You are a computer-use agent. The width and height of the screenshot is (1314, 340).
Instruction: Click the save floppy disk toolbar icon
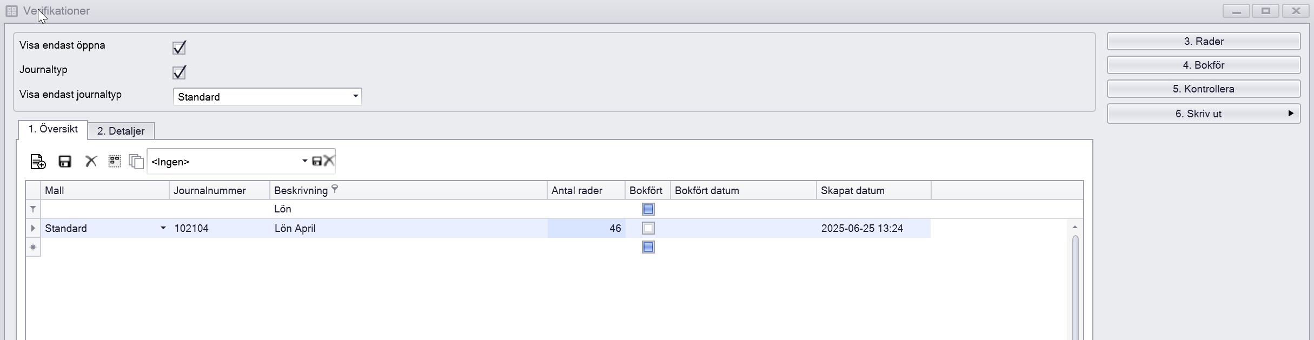coord(65,162)
